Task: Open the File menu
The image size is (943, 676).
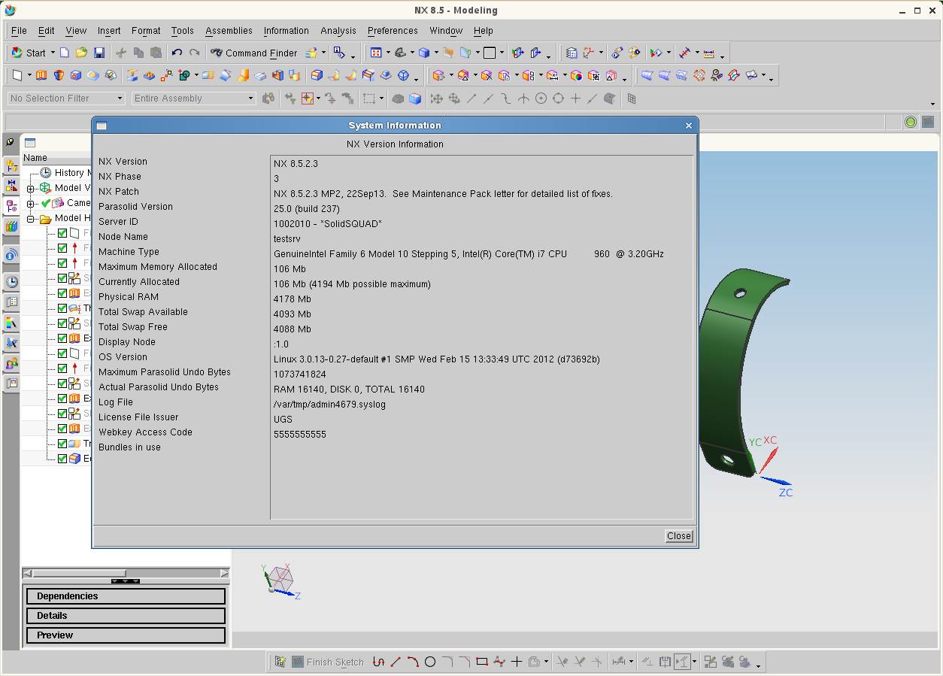Action: pyautogui.click(x=19, y=31)
